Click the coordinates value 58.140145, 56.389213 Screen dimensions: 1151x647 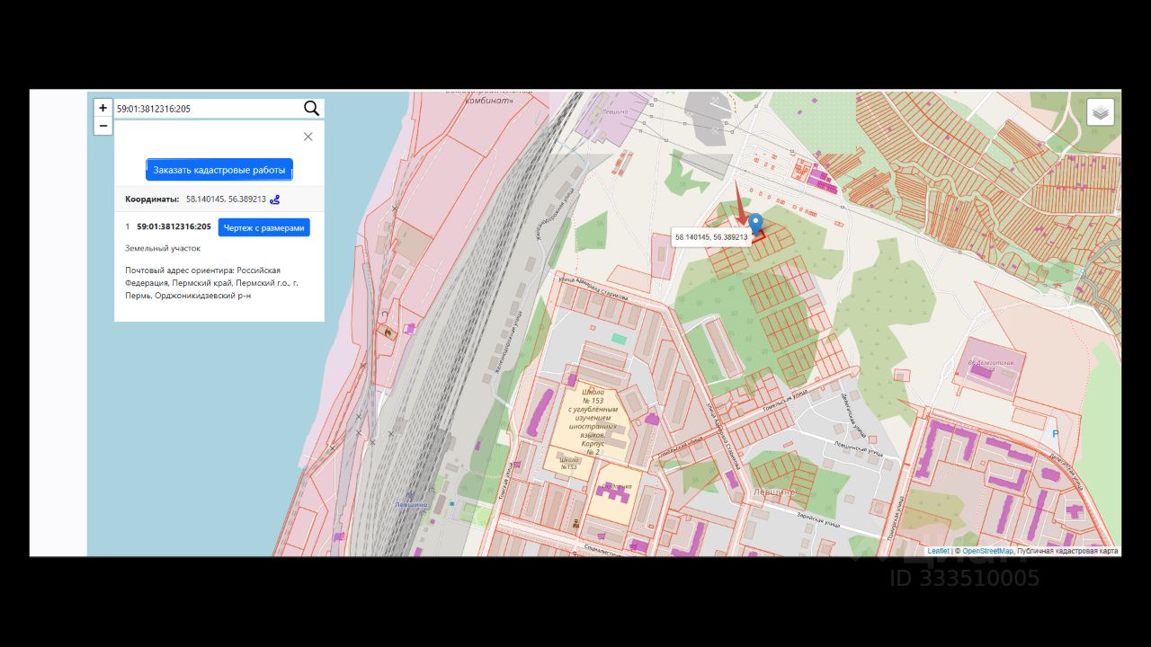tap(226, 199)
